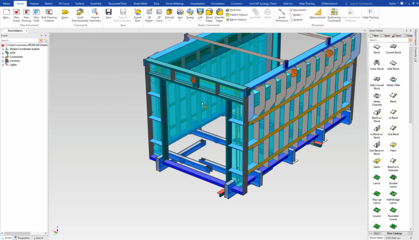The image size is (419, 240).
Task: Expand the ASSY tree node
Action: coord(3,53)
